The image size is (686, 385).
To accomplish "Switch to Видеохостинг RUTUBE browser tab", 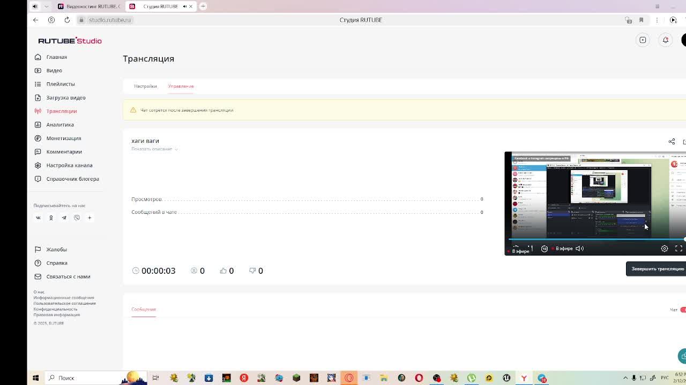I will tap(88, 6).
